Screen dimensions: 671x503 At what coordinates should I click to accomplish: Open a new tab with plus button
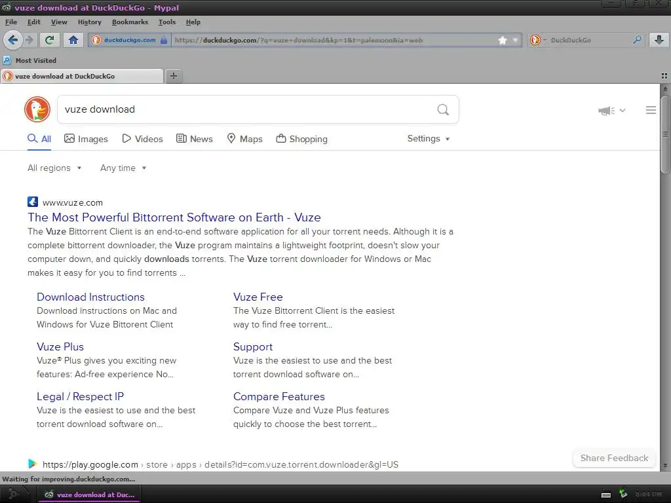point(173,76)
